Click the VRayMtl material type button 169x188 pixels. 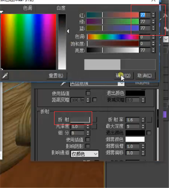coord(142,83)
